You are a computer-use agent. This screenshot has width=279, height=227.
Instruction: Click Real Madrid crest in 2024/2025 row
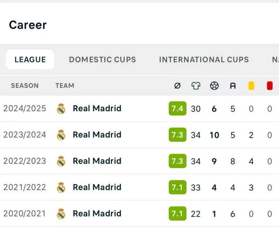(x=61, y=108)
